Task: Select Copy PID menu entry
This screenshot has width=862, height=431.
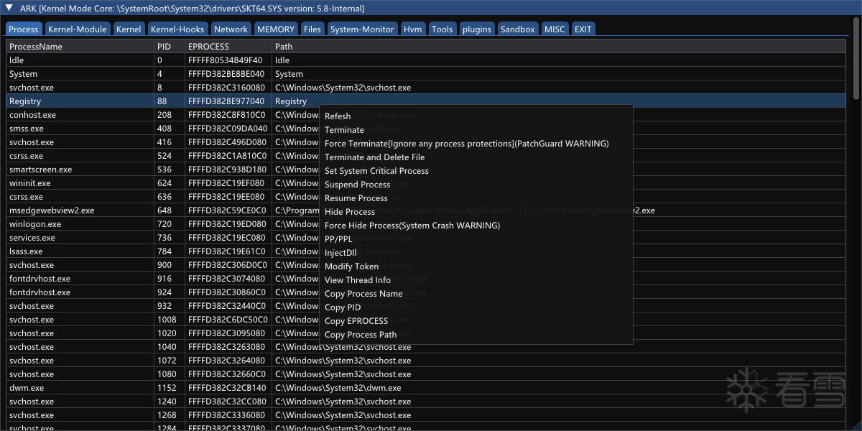Action: 476,307
